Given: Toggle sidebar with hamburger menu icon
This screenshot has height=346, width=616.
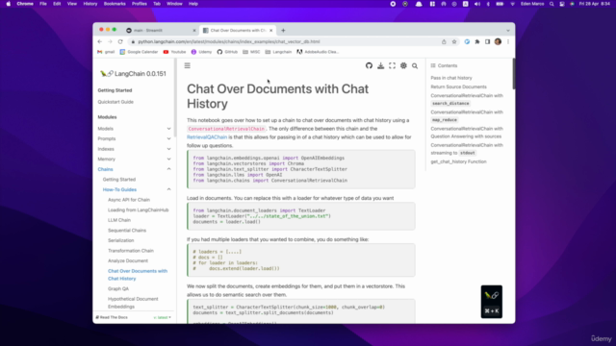Looking at the screenshot, I should (x=188, y=65).
